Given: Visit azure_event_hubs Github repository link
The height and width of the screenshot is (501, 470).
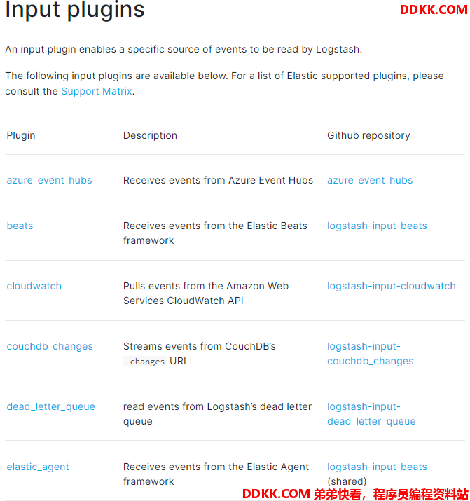Looking at the screenshot, I should pyautogui.click(x=370, y=180).
